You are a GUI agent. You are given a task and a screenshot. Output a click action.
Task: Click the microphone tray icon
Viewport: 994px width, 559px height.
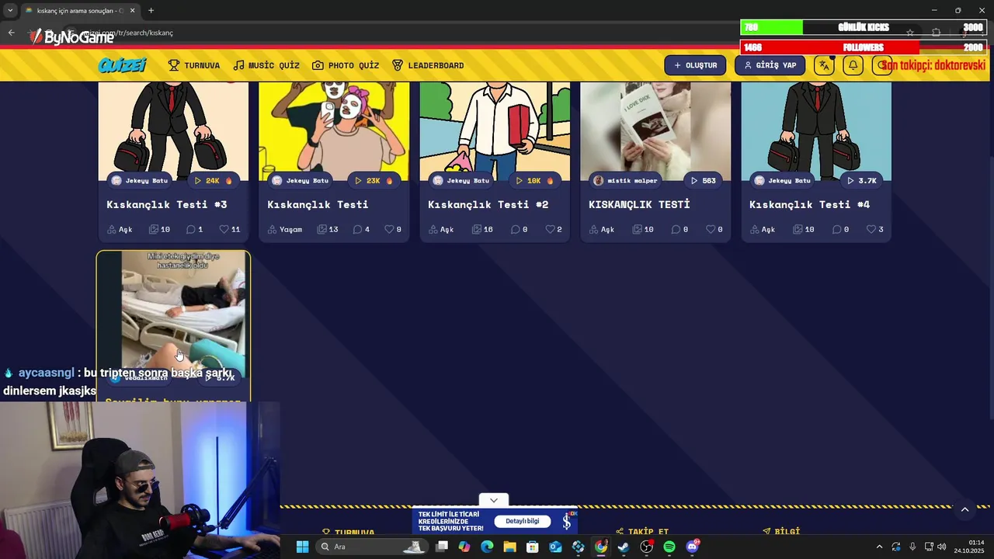(912, 547)
